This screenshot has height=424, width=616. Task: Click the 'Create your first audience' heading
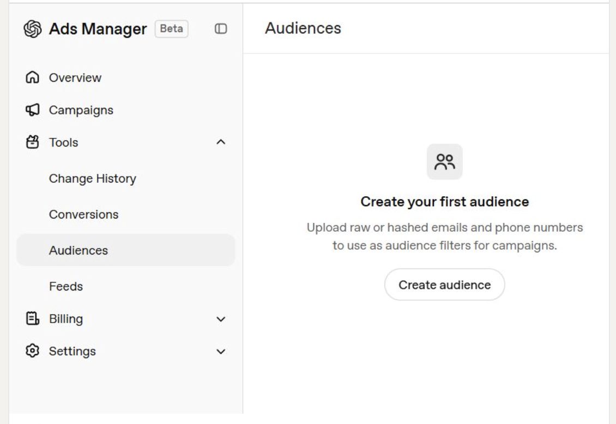click(445, 202)
